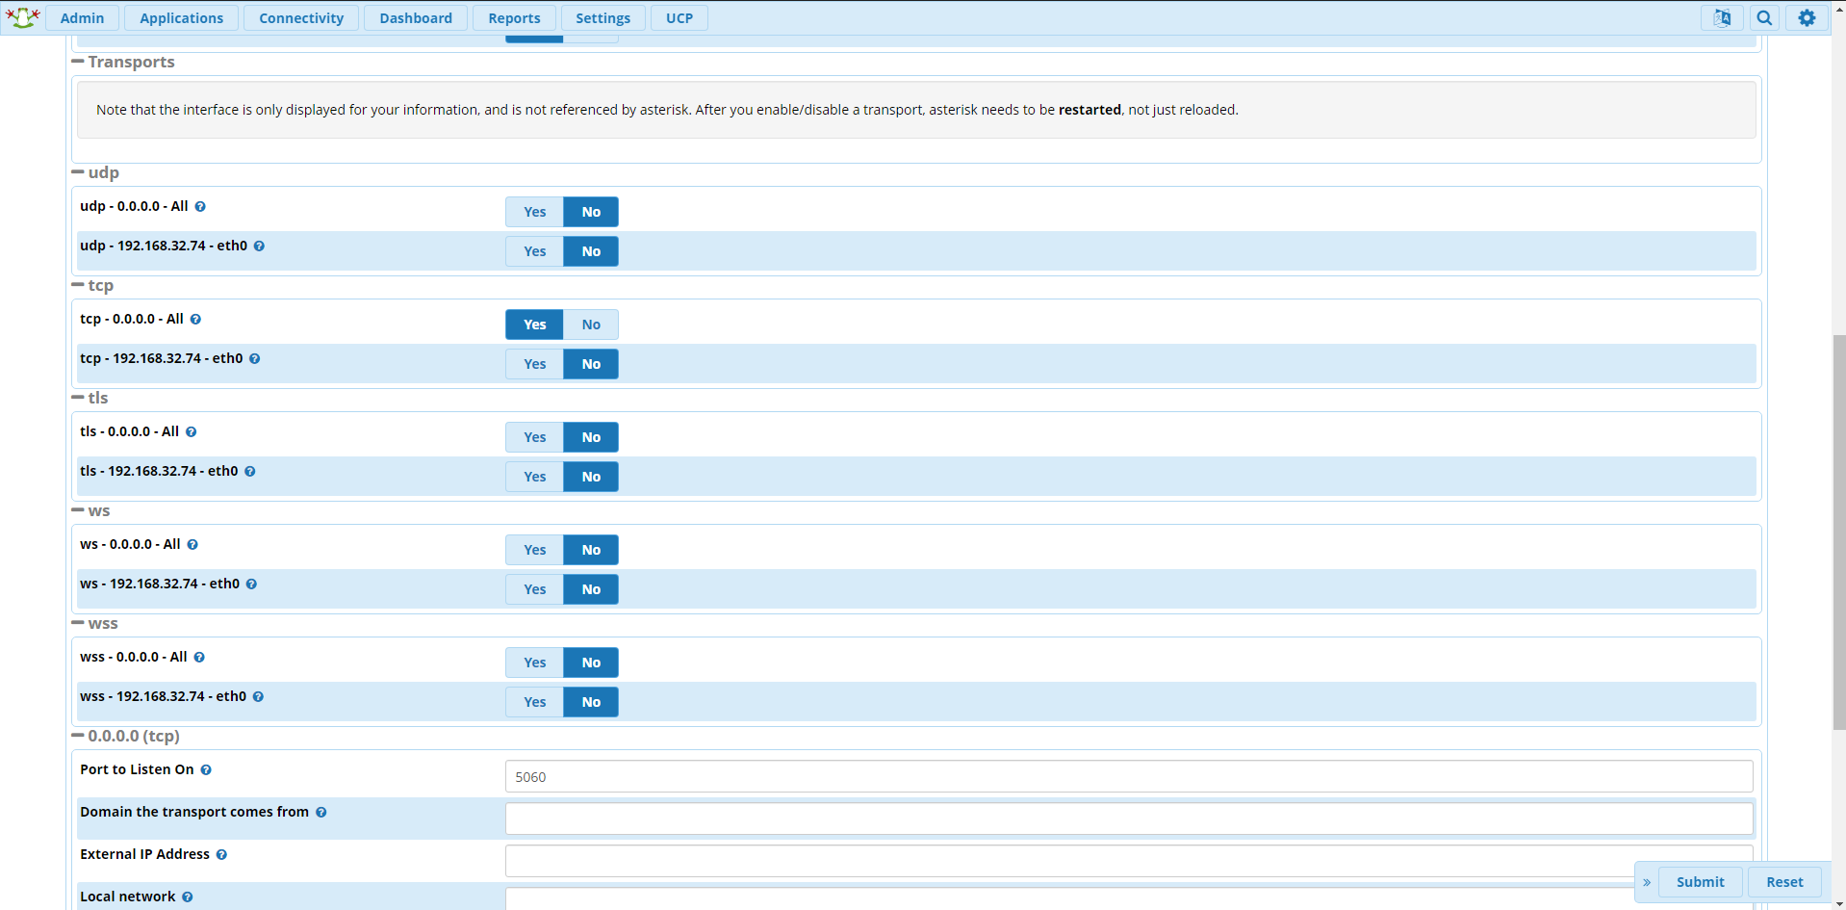This screenshot has height=910, width=1846.
Task: Reset the form changes
Action: tap(1784, 882)
